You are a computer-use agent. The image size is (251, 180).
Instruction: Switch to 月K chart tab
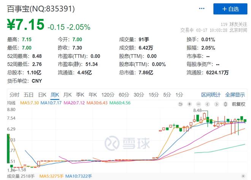67,95
